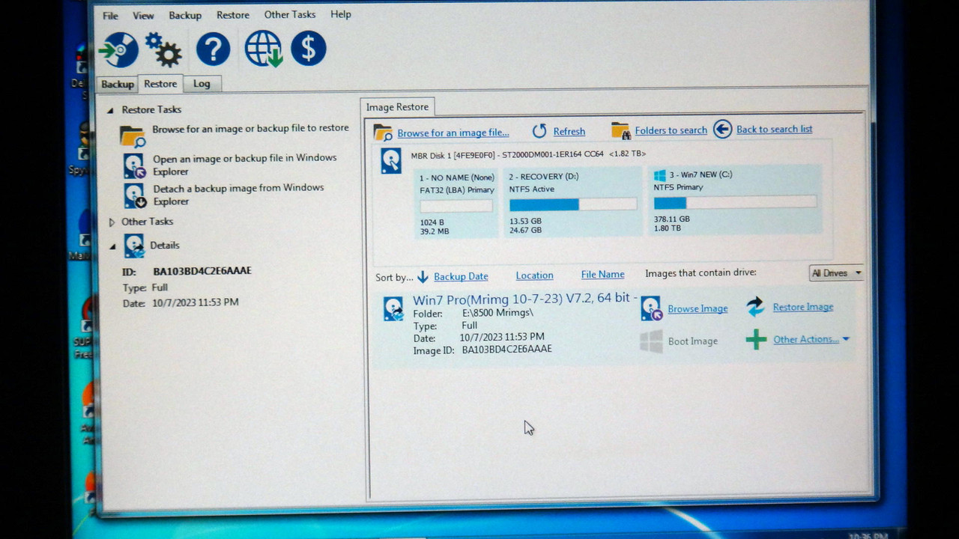This screenshot has width=959, height=539.
Task: Click the sort direction down arrow icon
Action: coord(423,277)
